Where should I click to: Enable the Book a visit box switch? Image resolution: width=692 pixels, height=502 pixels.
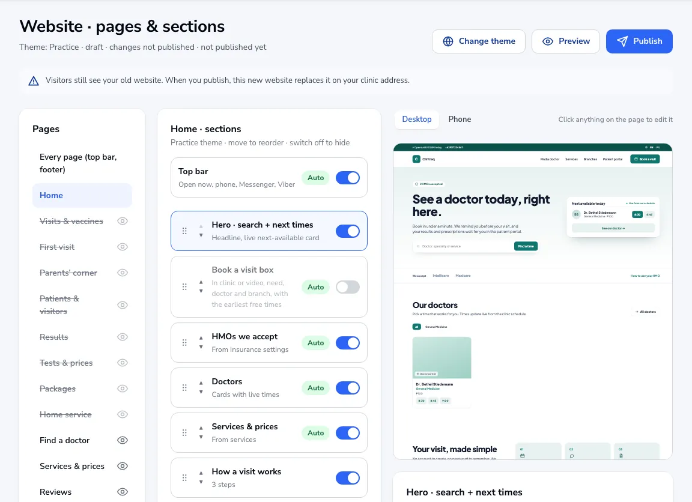tap(348, 287)
